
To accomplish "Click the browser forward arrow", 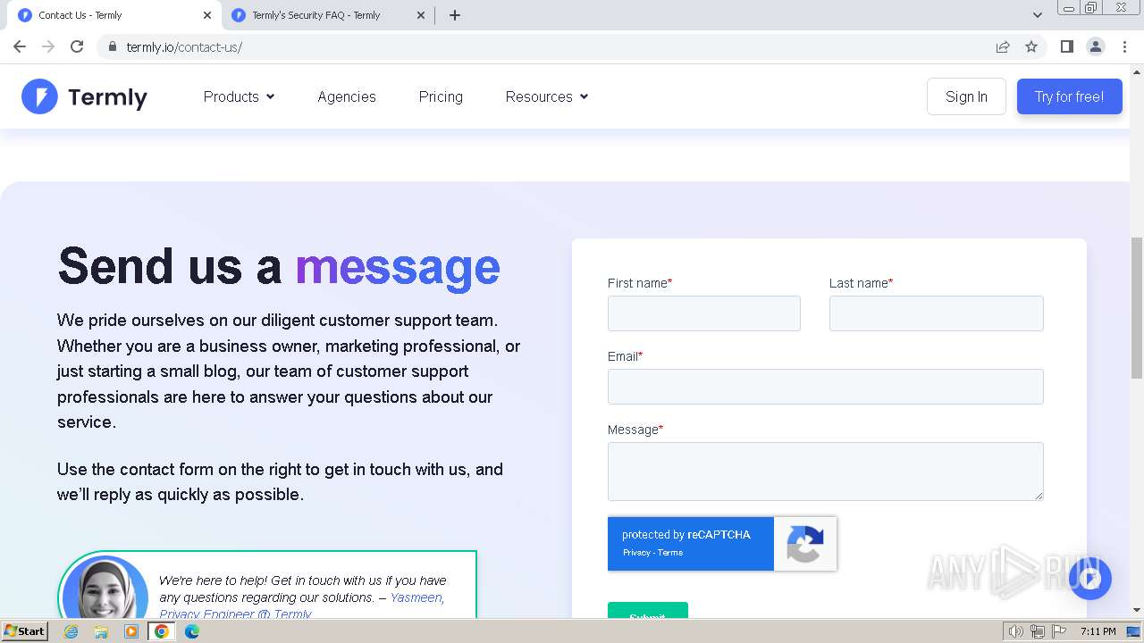I will tap(48, 46).
